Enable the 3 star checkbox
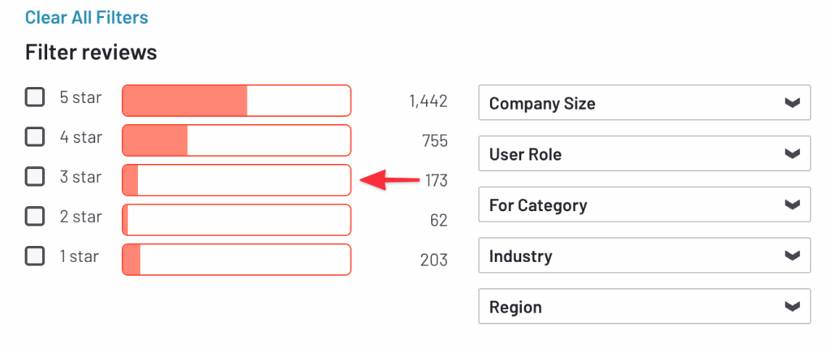831x349 pixels. (34, 176)
